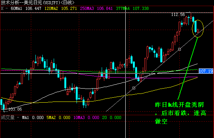Click the 成交量 volume panel label
The image size is (214, 138).
8,117
